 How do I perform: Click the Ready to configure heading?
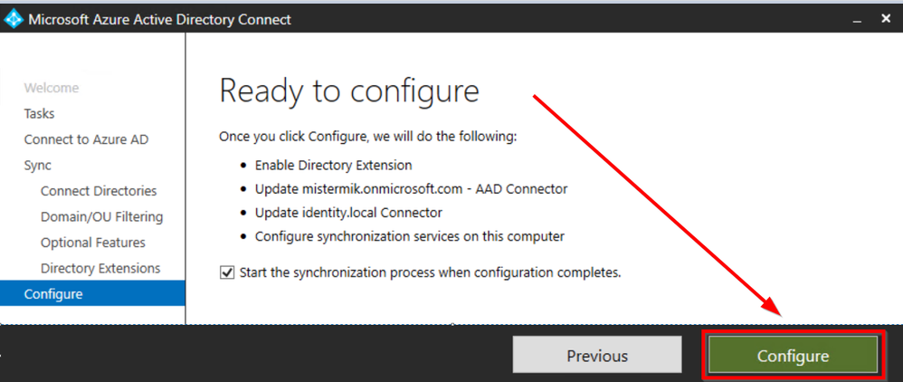(348, 91)
